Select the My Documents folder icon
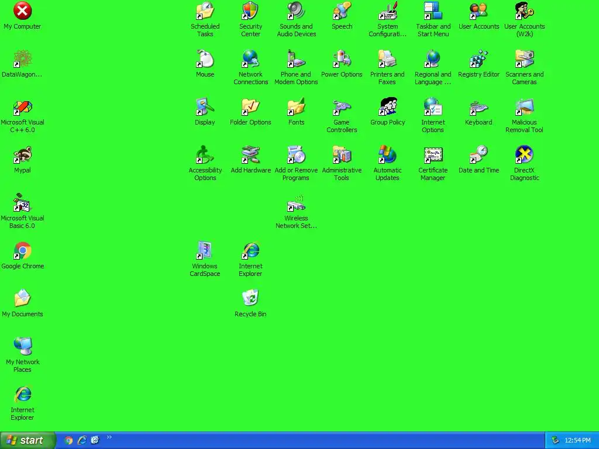This screenshot has width=599, height=449. tap(22, 299)
